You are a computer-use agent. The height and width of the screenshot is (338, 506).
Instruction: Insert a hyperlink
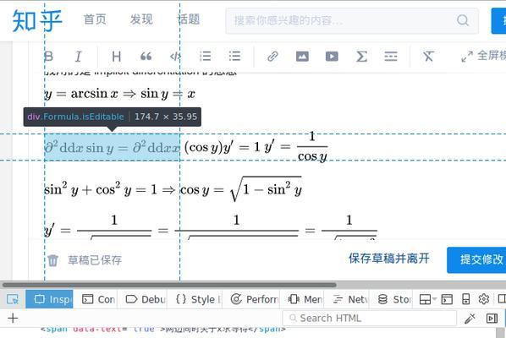tap(272, 57)
